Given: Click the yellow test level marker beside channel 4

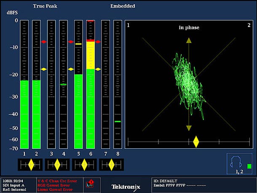Looking at the screenshot, I should tap(71, 69).
